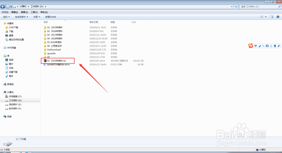Viewport: 282px width, 153px height.
Task: Expand arrow after 工作资料 (D:) breadcrumb
Action: [x=46, y=7]
